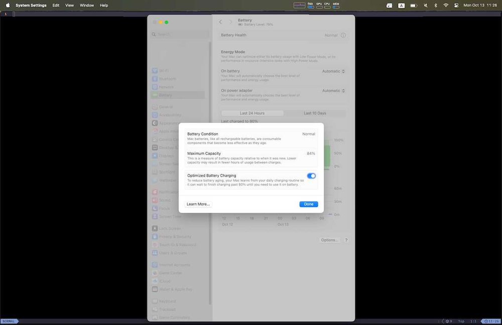The image size is (502, 325).
Task: Go forward with the right chevron
Action: click(x=230, y=22)
